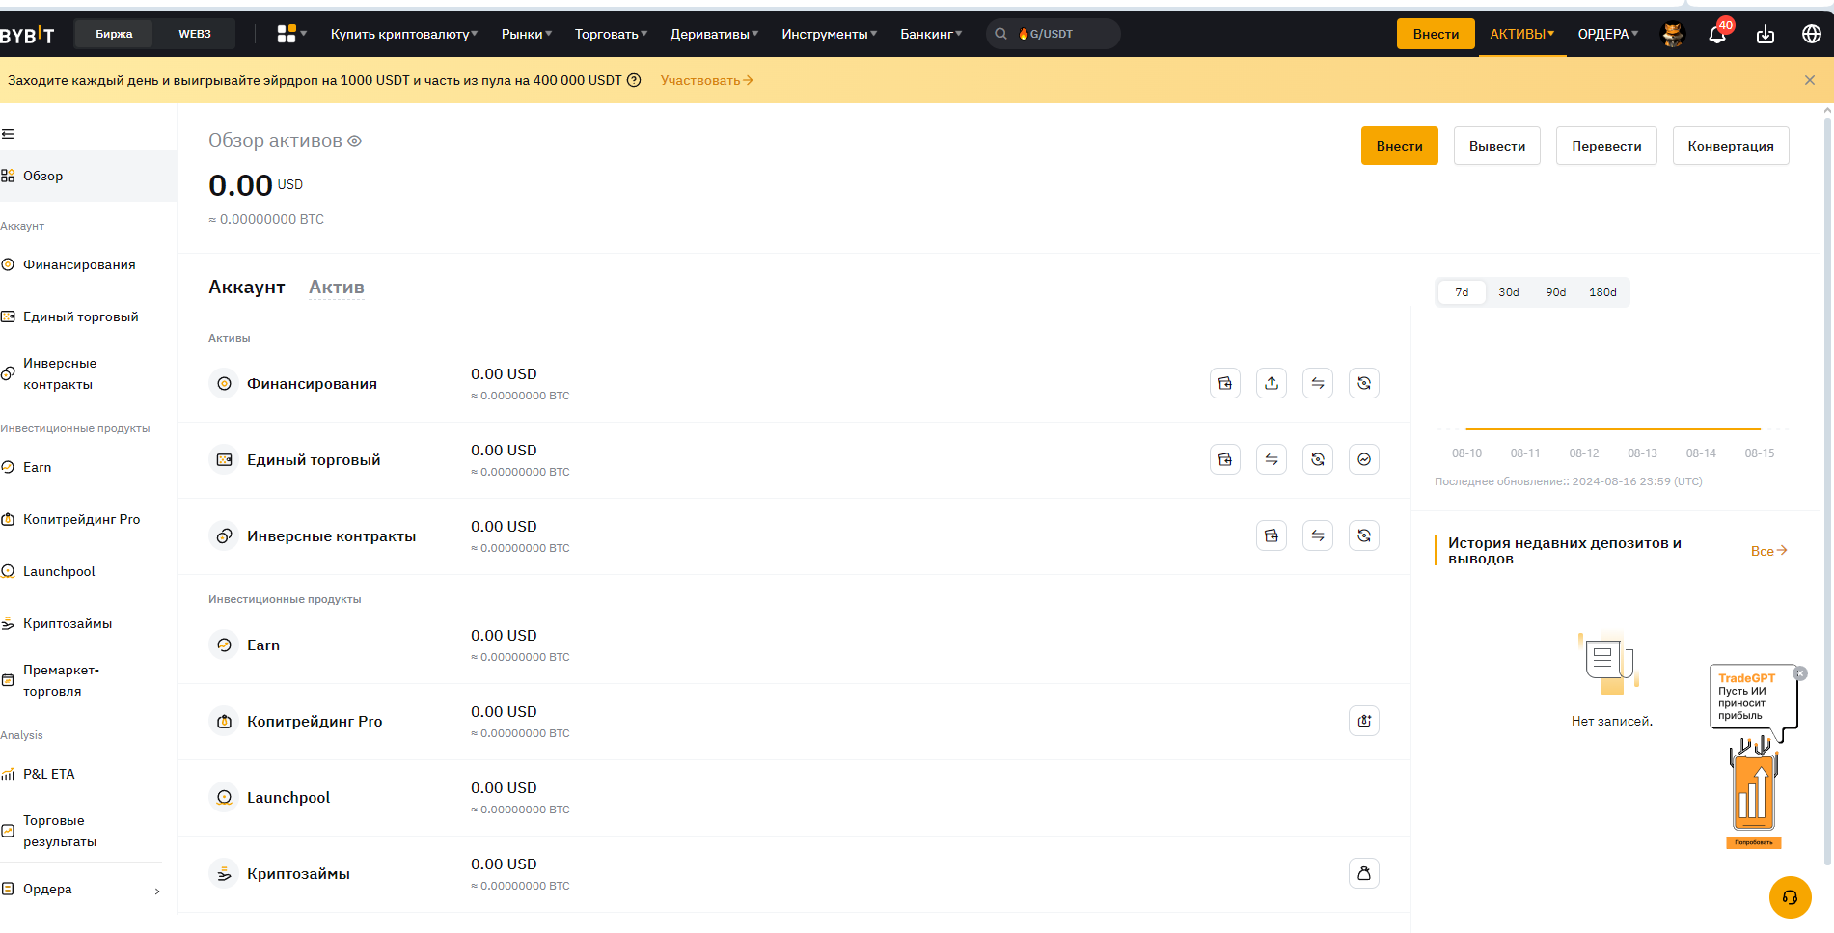1834x933 pixels.
Task: Click the deposit icon in the main Инверсные контракты row
Action: [x=1272, y=535]
